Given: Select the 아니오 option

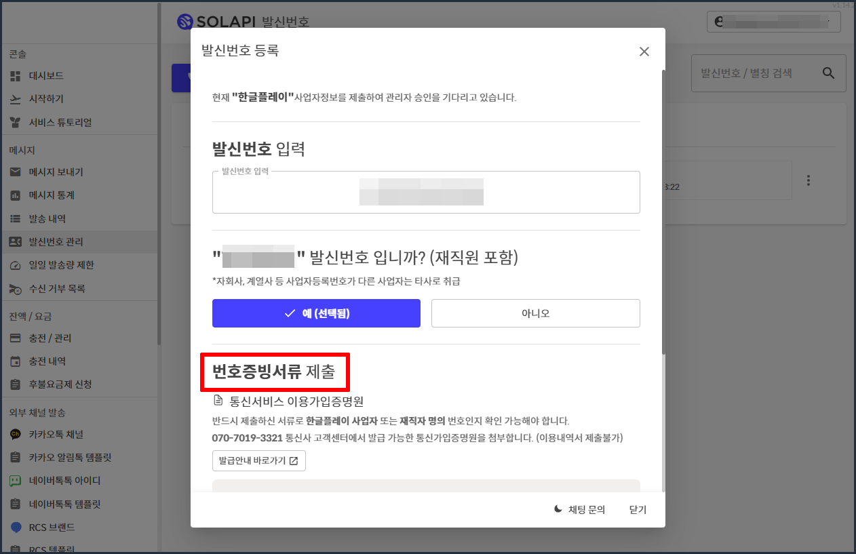Looking at the screenshot, I should click(536, 313).
